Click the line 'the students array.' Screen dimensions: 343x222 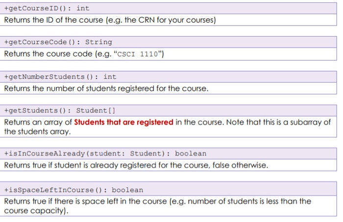coord(37,132)
